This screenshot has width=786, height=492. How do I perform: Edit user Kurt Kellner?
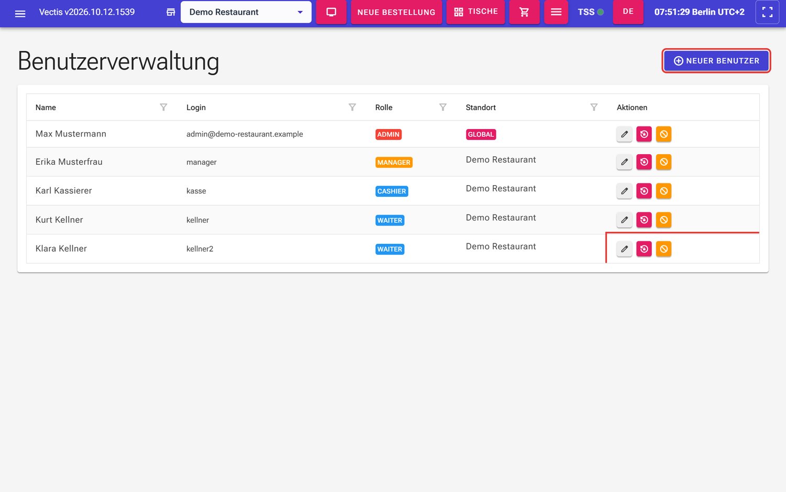[x=624, y=220]
